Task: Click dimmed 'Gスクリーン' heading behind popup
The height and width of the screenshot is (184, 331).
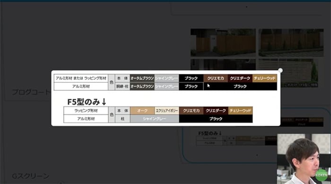Action: [31, 176]
